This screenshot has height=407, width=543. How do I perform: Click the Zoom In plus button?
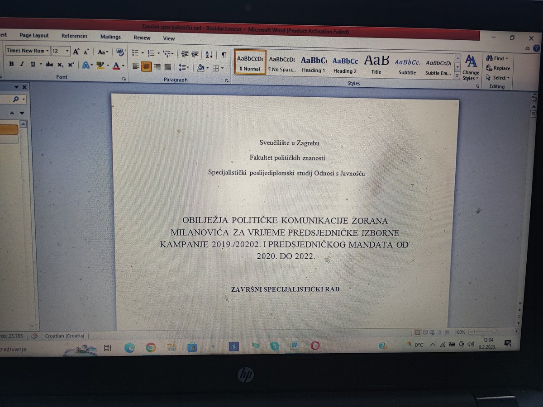[x=516, y=331]
